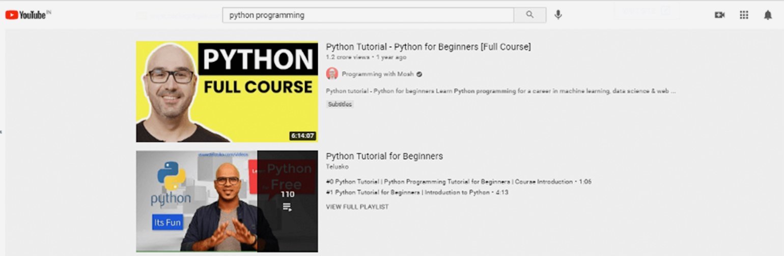
Task: Click the playlist icon on Telusko thumbnail
Action: (287, 207)
